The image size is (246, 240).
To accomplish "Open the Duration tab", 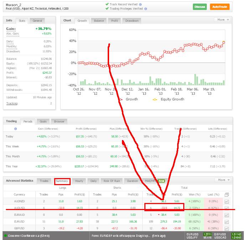I will 132,181.
